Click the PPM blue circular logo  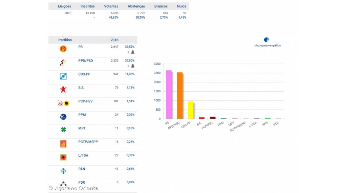(x=63, y=117)
